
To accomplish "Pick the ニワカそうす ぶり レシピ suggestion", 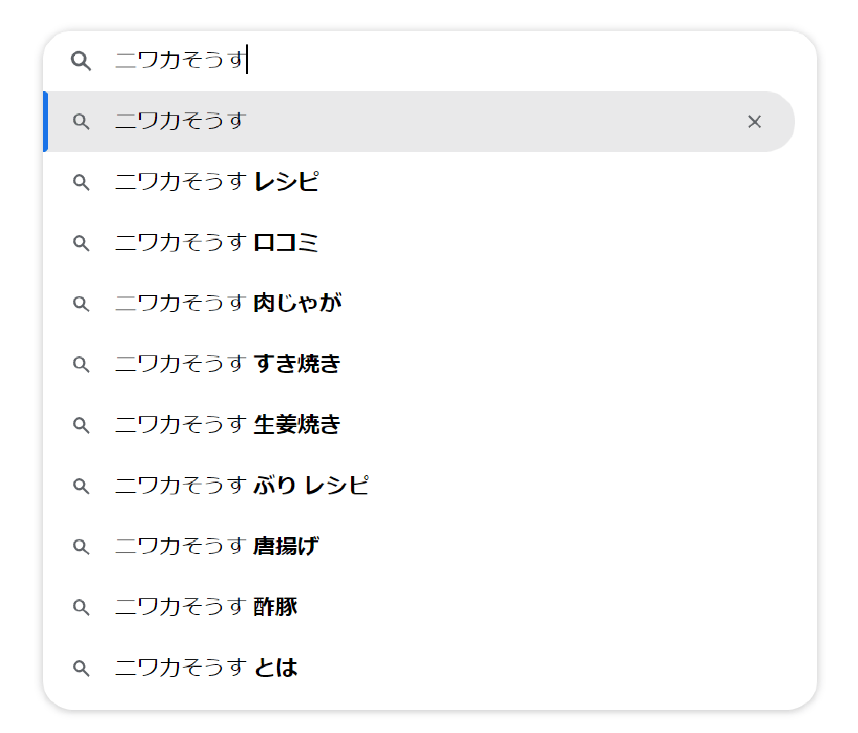I will pos(242,486).
